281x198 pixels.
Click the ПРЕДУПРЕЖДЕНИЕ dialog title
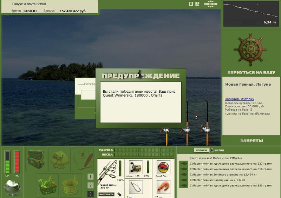point(141,76)
